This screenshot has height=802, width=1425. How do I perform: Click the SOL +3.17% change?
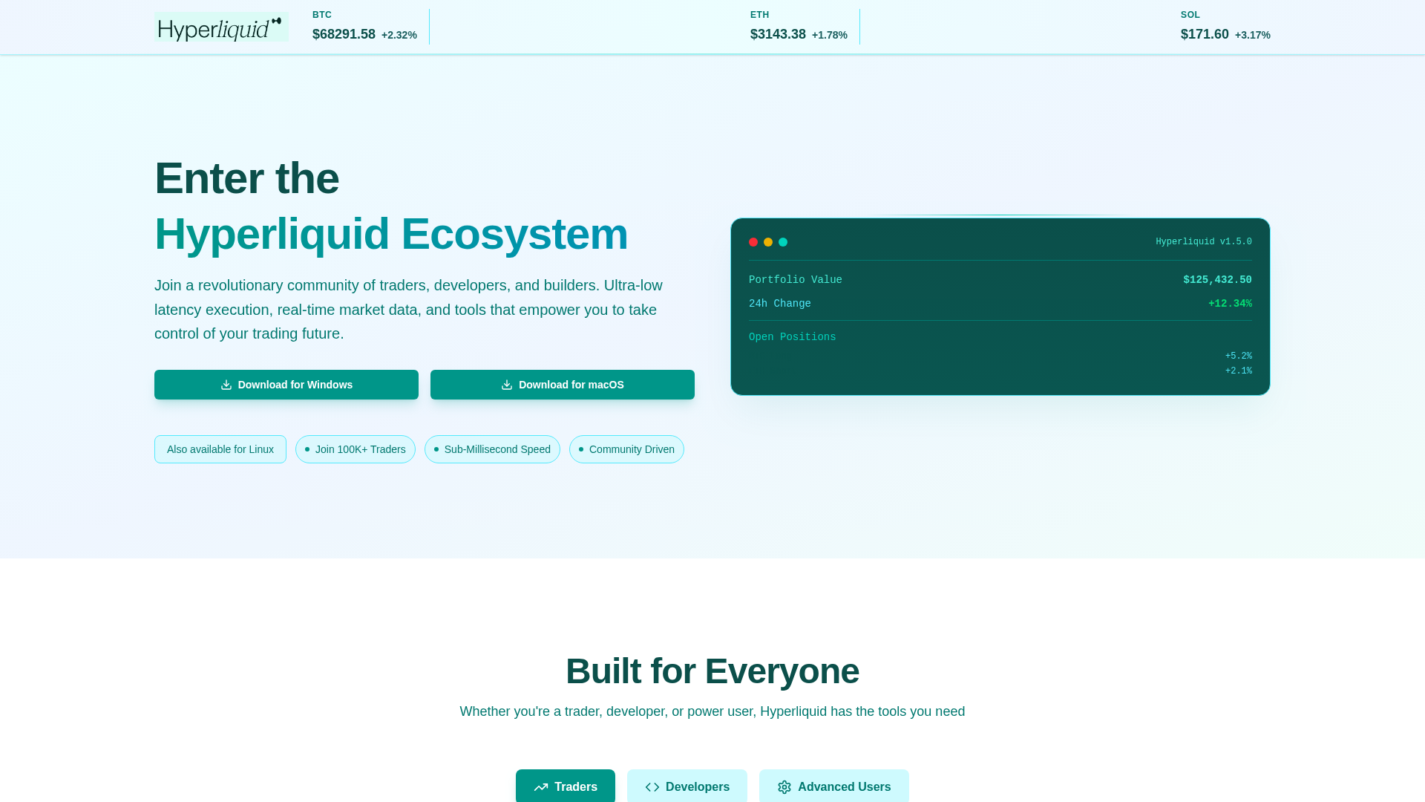point(1253,35)
